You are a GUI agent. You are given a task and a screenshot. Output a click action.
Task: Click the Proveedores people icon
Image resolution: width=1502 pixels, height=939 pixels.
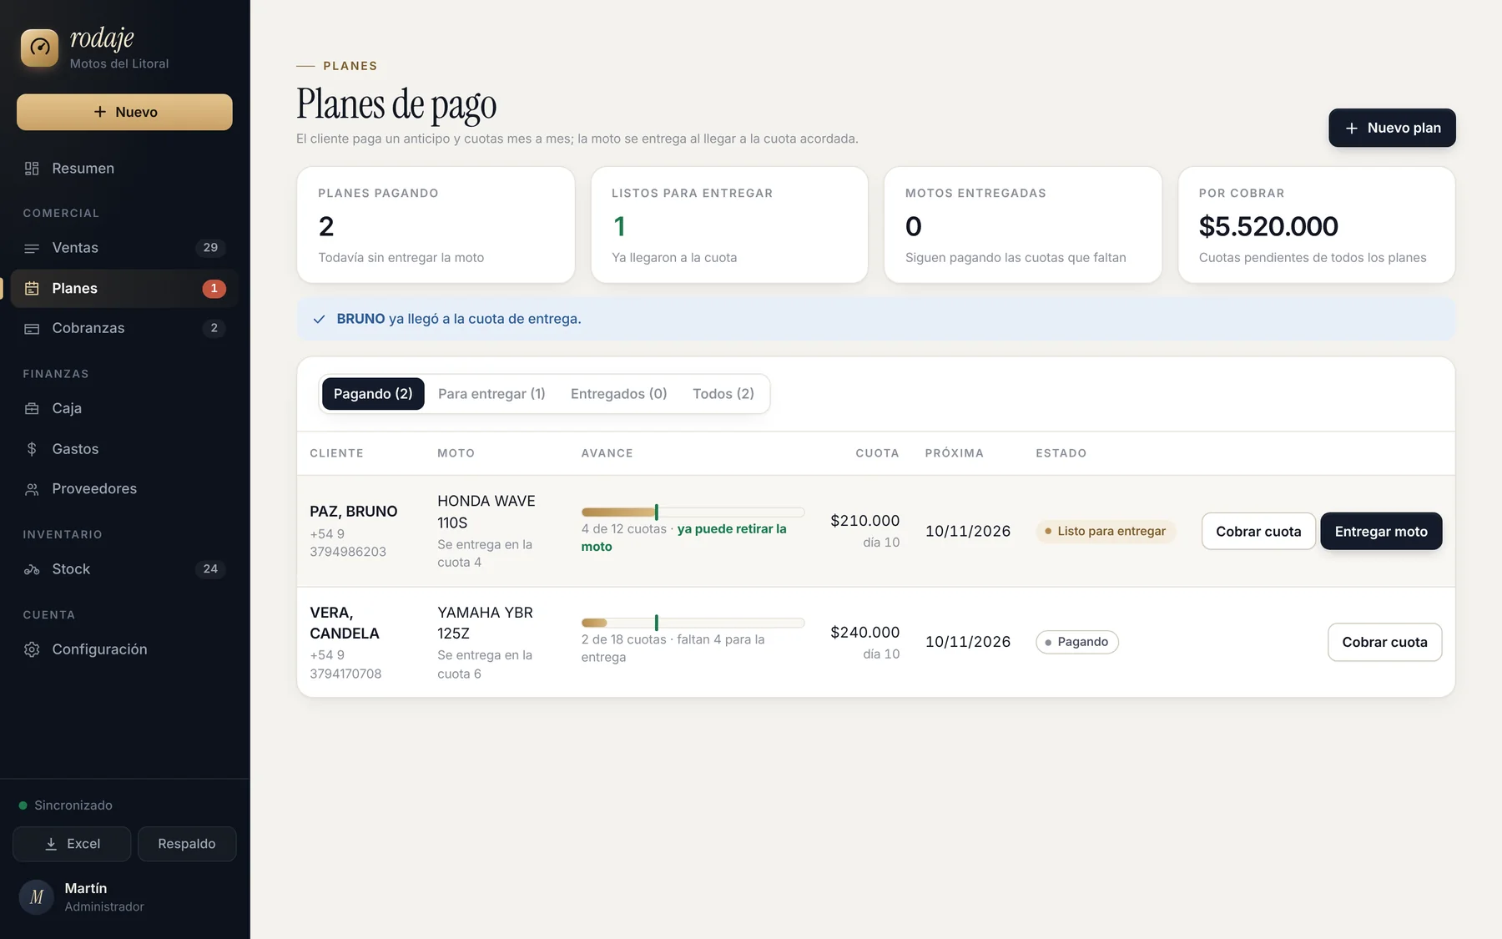[32, 489]
